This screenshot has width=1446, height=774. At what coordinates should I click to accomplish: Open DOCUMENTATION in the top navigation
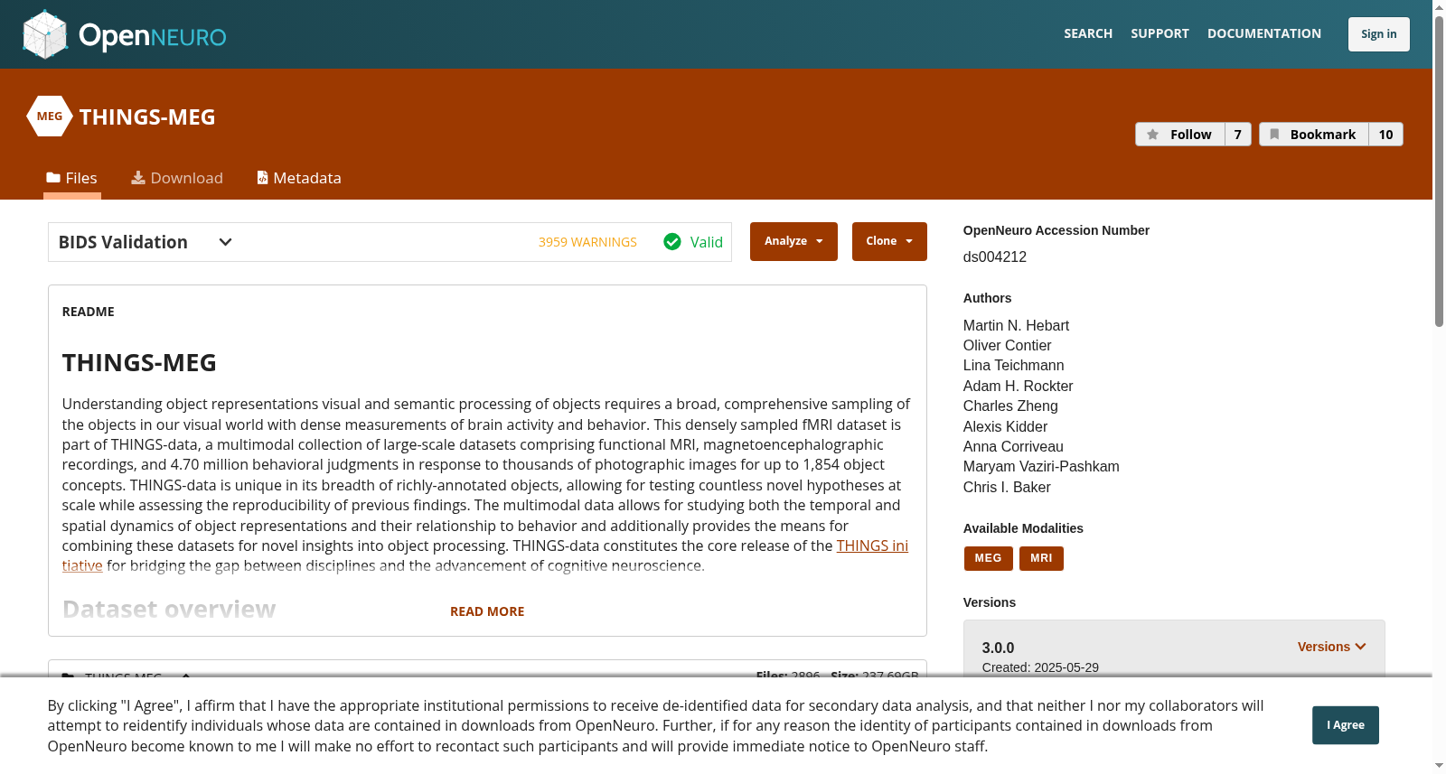pos(1264,33)
